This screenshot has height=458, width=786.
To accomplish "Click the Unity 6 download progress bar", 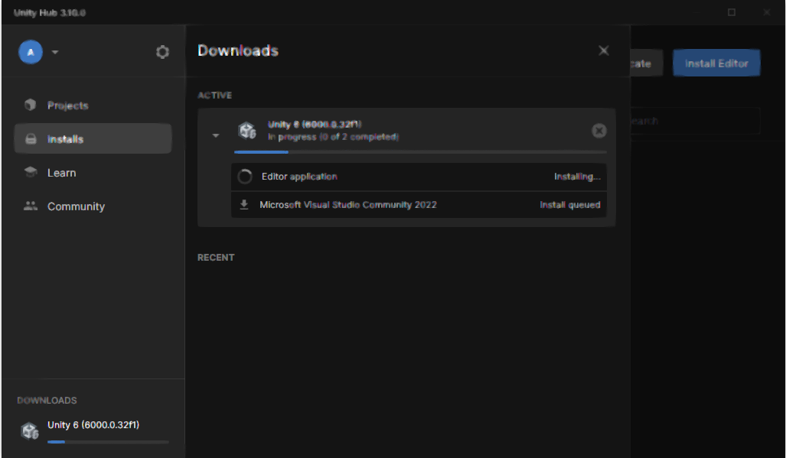I will (x=420, y=151).
